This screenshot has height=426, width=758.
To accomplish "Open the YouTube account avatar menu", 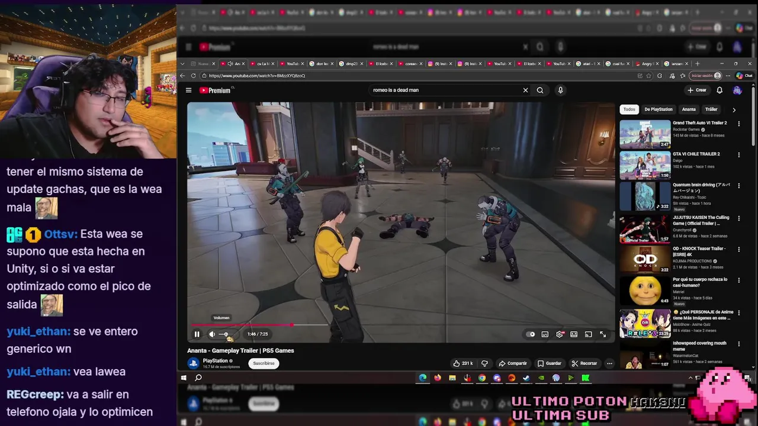I will pos(737,90).
